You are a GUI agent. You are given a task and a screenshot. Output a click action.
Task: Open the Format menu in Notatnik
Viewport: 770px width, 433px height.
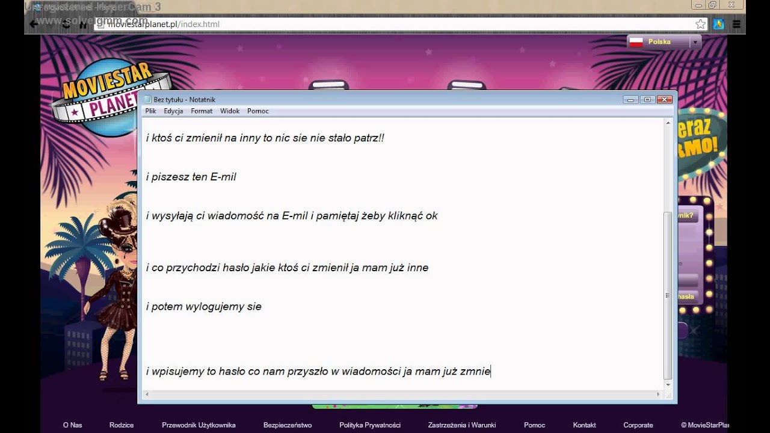click(x=202, y=111)
